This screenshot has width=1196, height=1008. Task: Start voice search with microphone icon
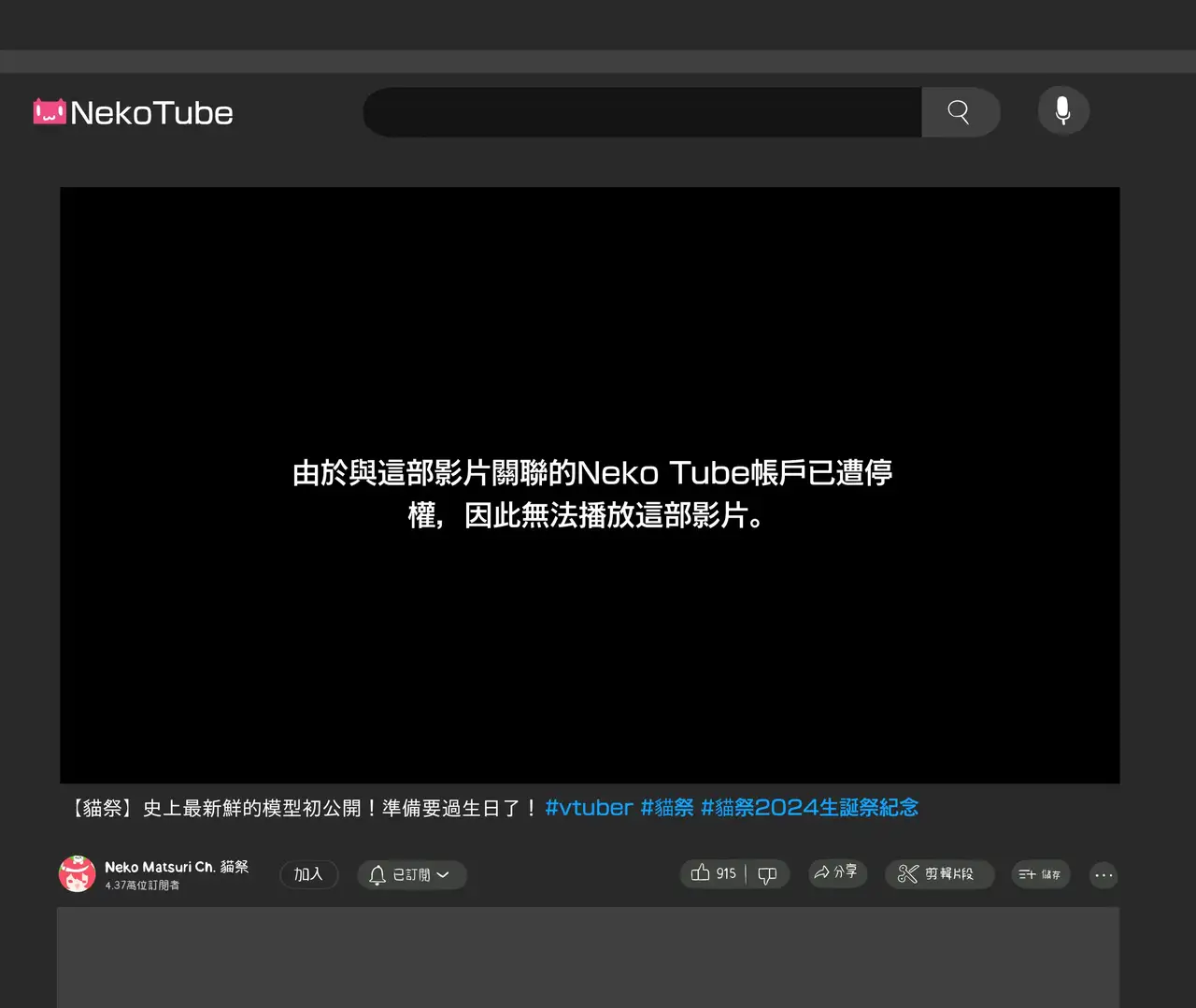[x=1062, y=110]
